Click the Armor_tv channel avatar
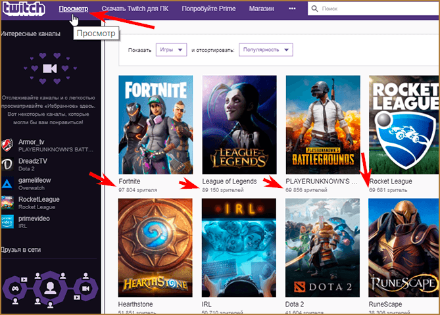This screenshot has height=315, width=440. 7,145
